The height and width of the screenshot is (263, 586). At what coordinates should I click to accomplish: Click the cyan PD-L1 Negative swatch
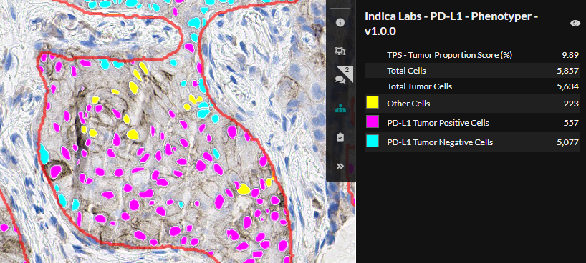pos(373,142)
